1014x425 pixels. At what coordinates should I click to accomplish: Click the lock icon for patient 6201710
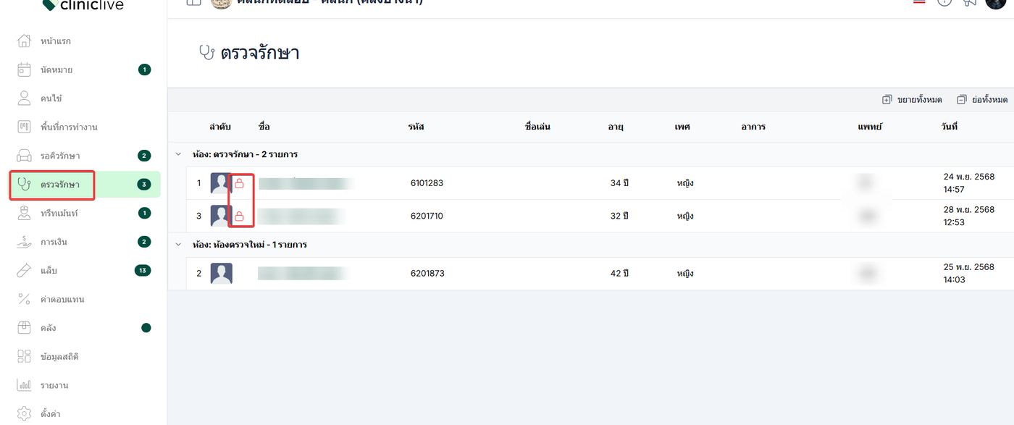(240, 216)
